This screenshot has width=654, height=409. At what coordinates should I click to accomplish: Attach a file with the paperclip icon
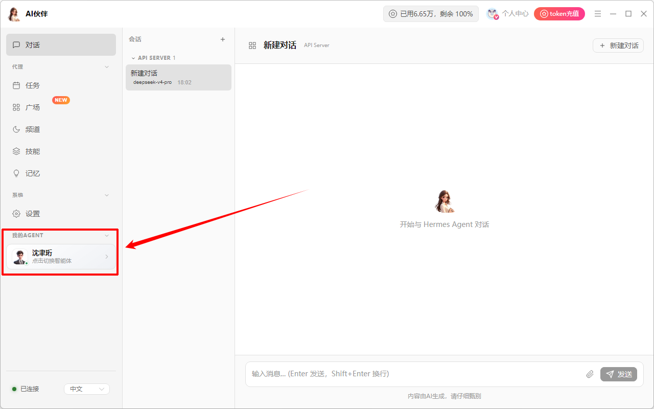(590, 374)
